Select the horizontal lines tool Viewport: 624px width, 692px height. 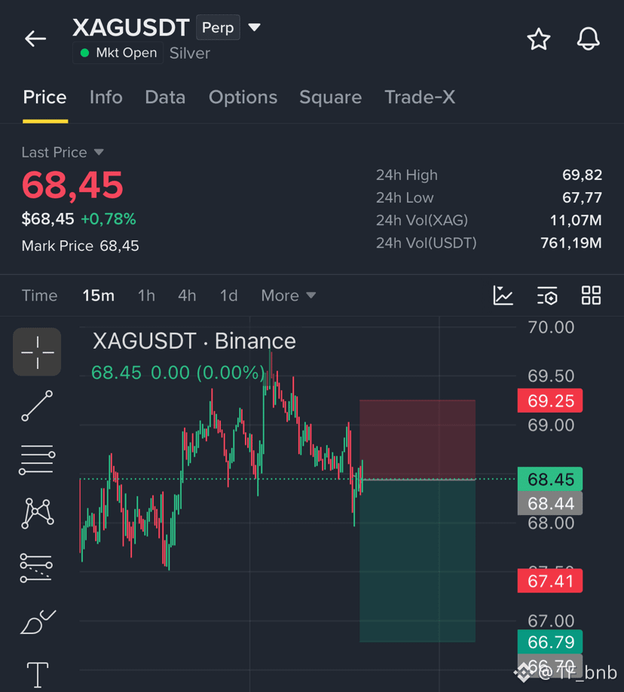[37, 459]
